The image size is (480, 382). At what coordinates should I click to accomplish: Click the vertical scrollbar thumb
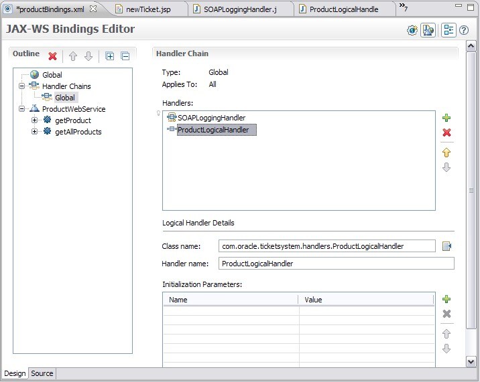(471, 190)
